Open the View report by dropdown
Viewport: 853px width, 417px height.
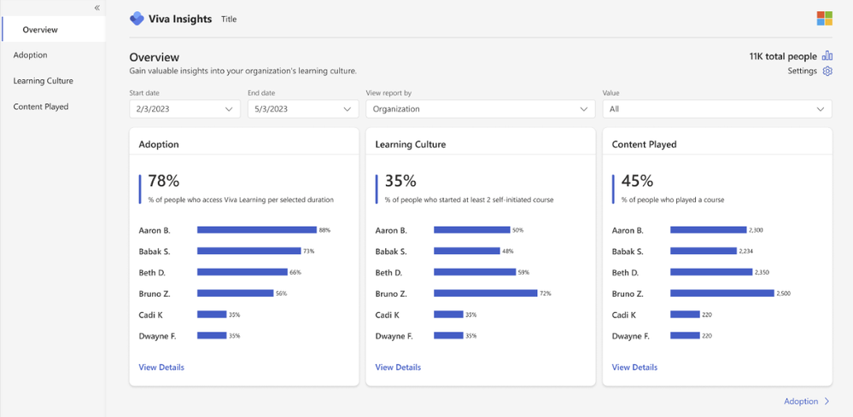481,108
